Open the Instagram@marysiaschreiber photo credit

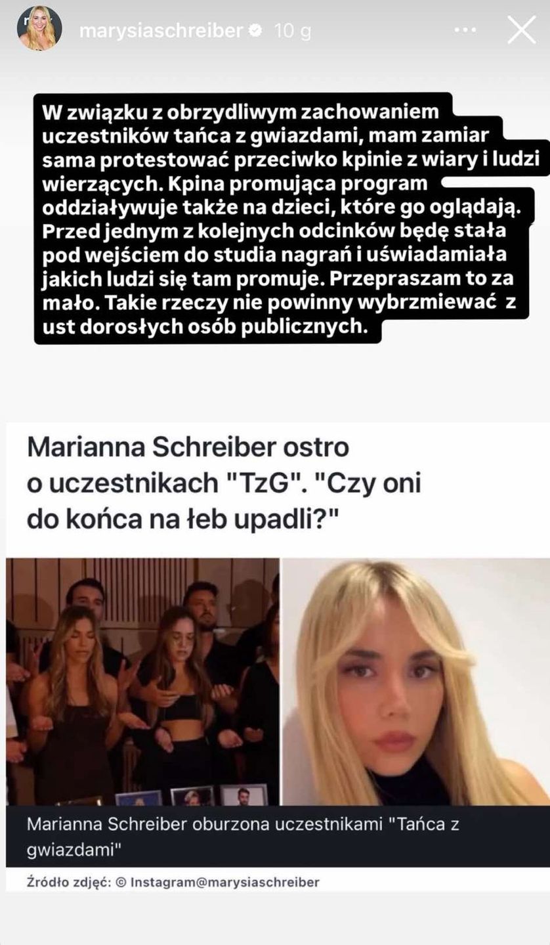pos(225,882)
